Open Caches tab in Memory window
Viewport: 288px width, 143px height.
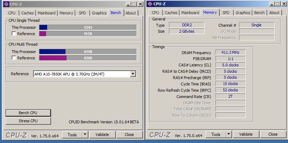click(x=171, y=13)
